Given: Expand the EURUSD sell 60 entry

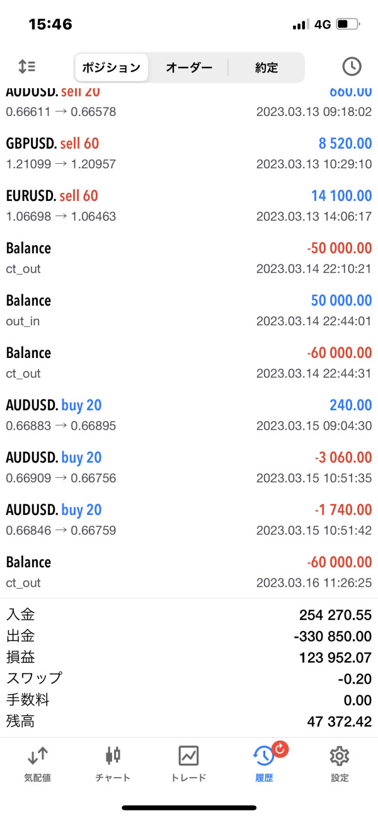Looking at the screenshot, I should point(189,206).
